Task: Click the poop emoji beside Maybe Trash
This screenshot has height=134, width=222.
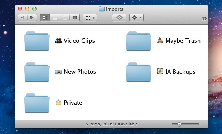Action: click(x=160, y=41)
